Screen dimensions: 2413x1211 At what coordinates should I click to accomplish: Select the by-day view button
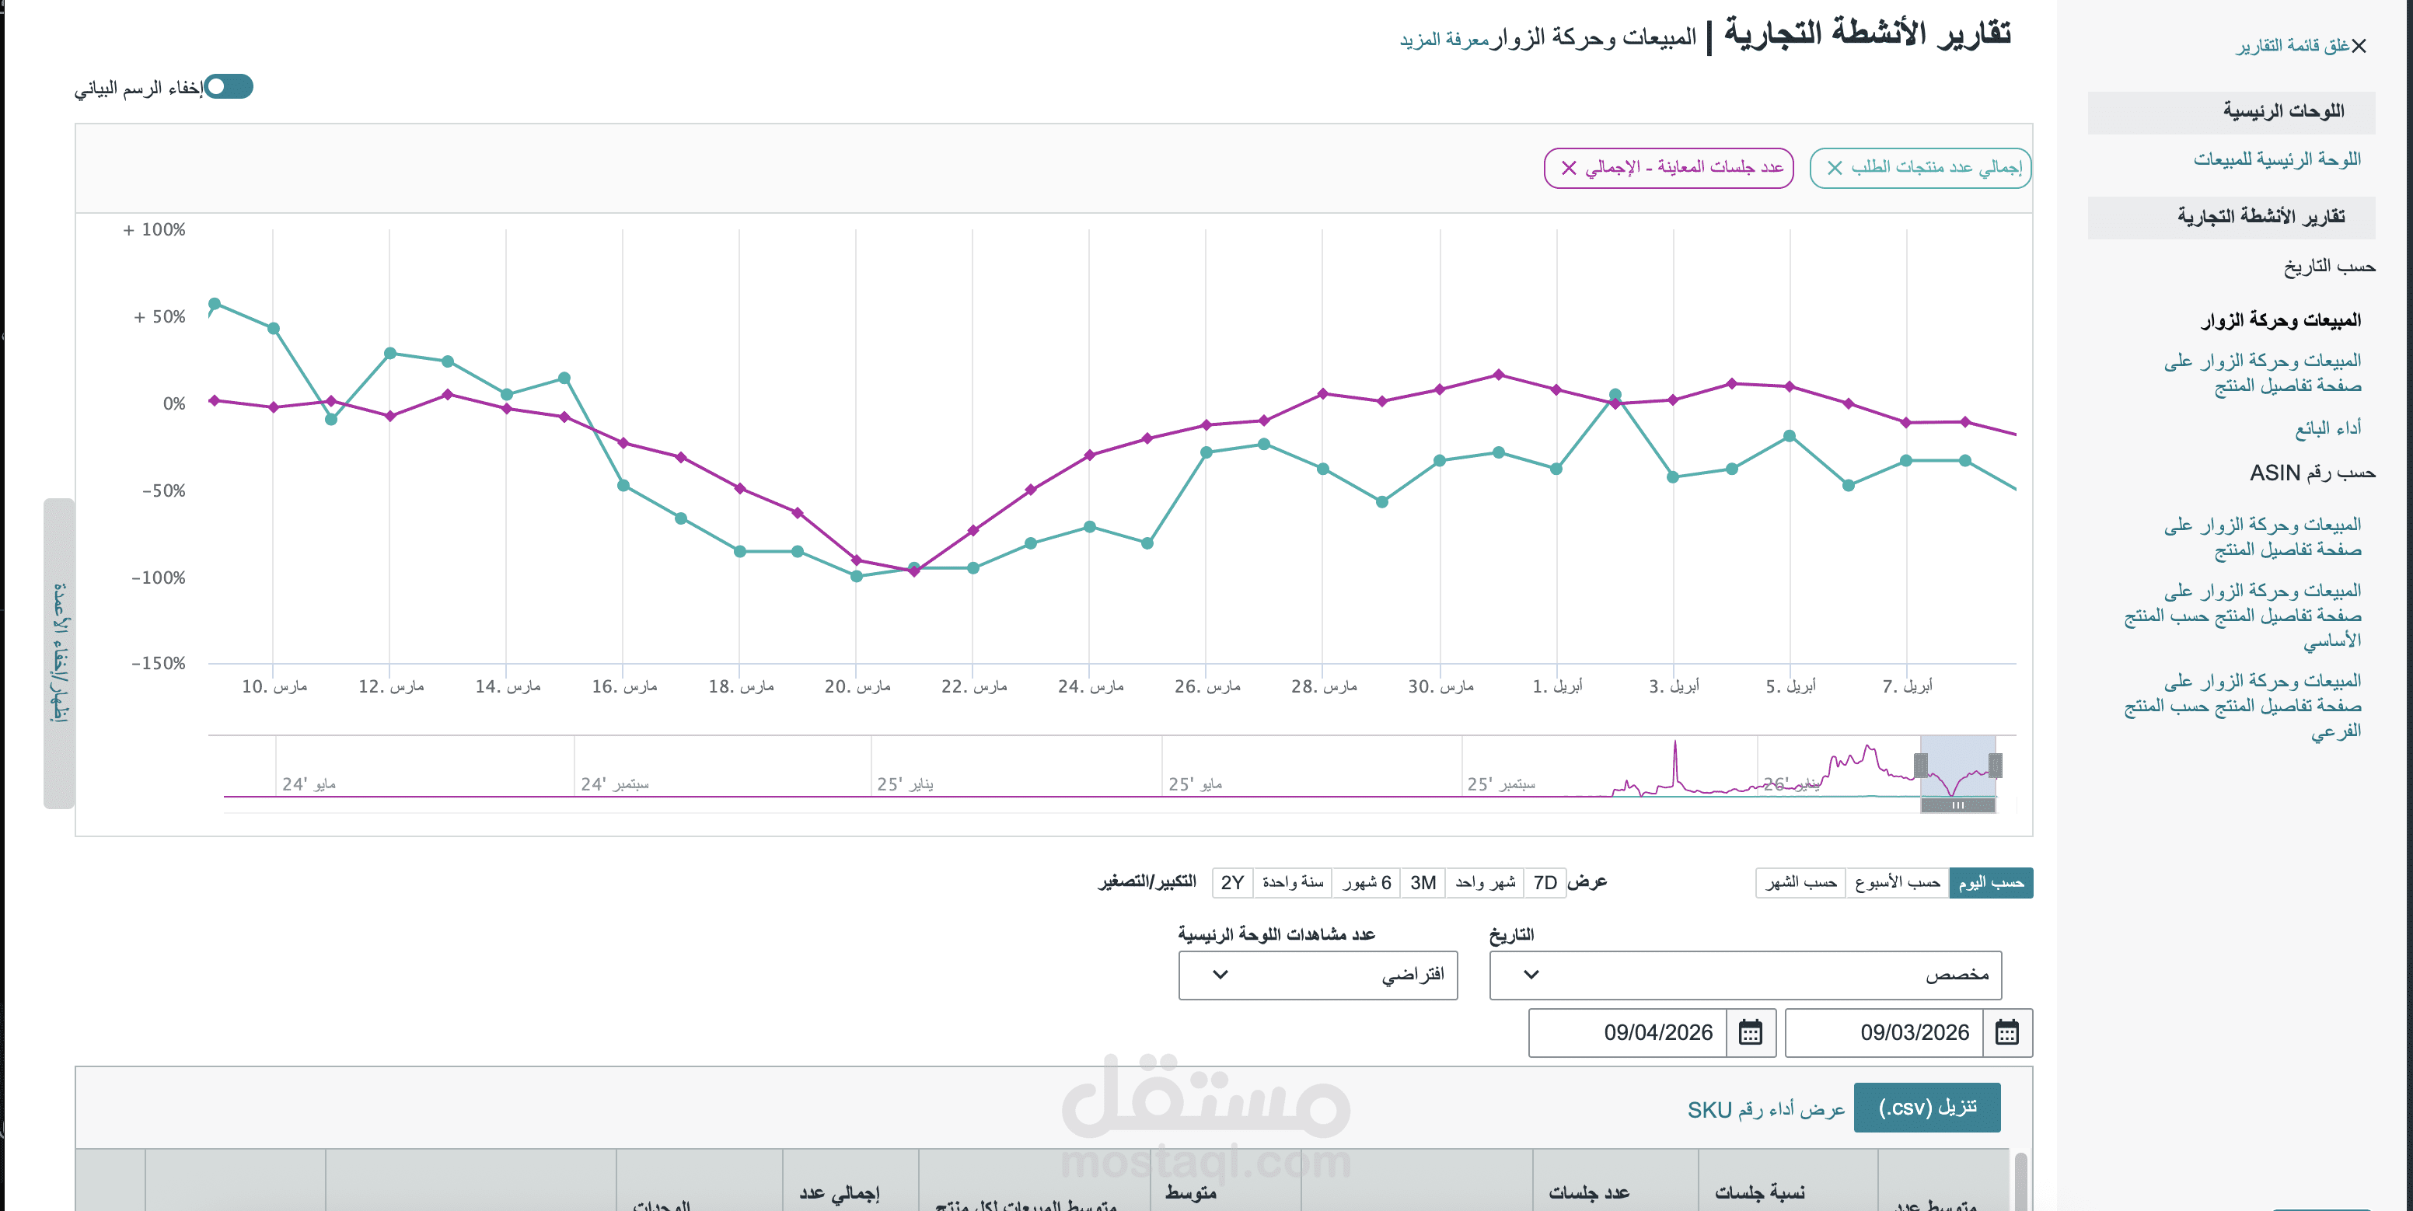(x=1991, y=882)
